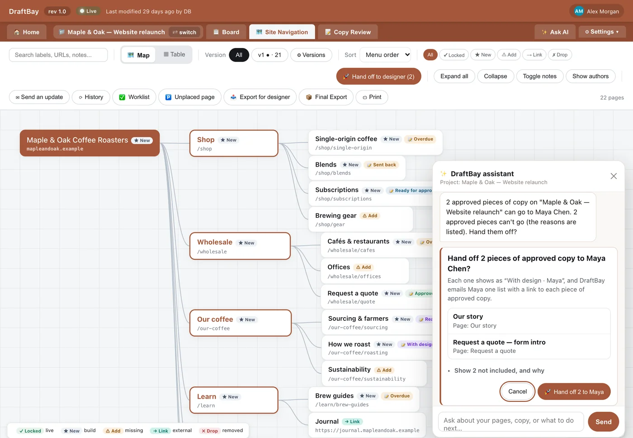Switch to the Board tab

[x=226, y=32]
